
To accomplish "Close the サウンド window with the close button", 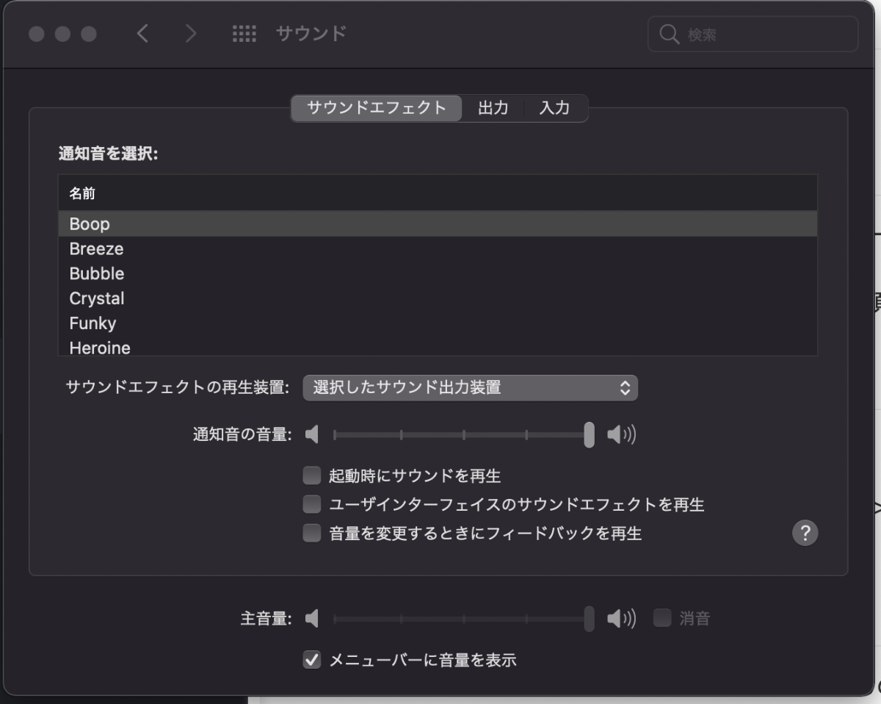I will [x=36, y=34].
